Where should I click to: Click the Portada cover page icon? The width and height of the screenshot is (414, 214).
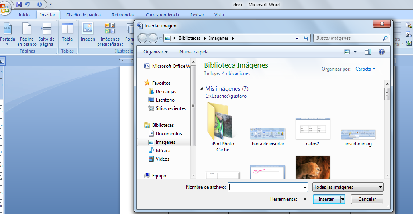click(x=8, y=30)
